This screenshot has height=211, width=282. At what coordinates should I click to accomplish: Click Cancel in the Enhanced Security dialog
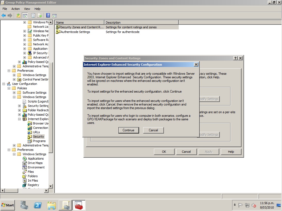click(153, 130)
